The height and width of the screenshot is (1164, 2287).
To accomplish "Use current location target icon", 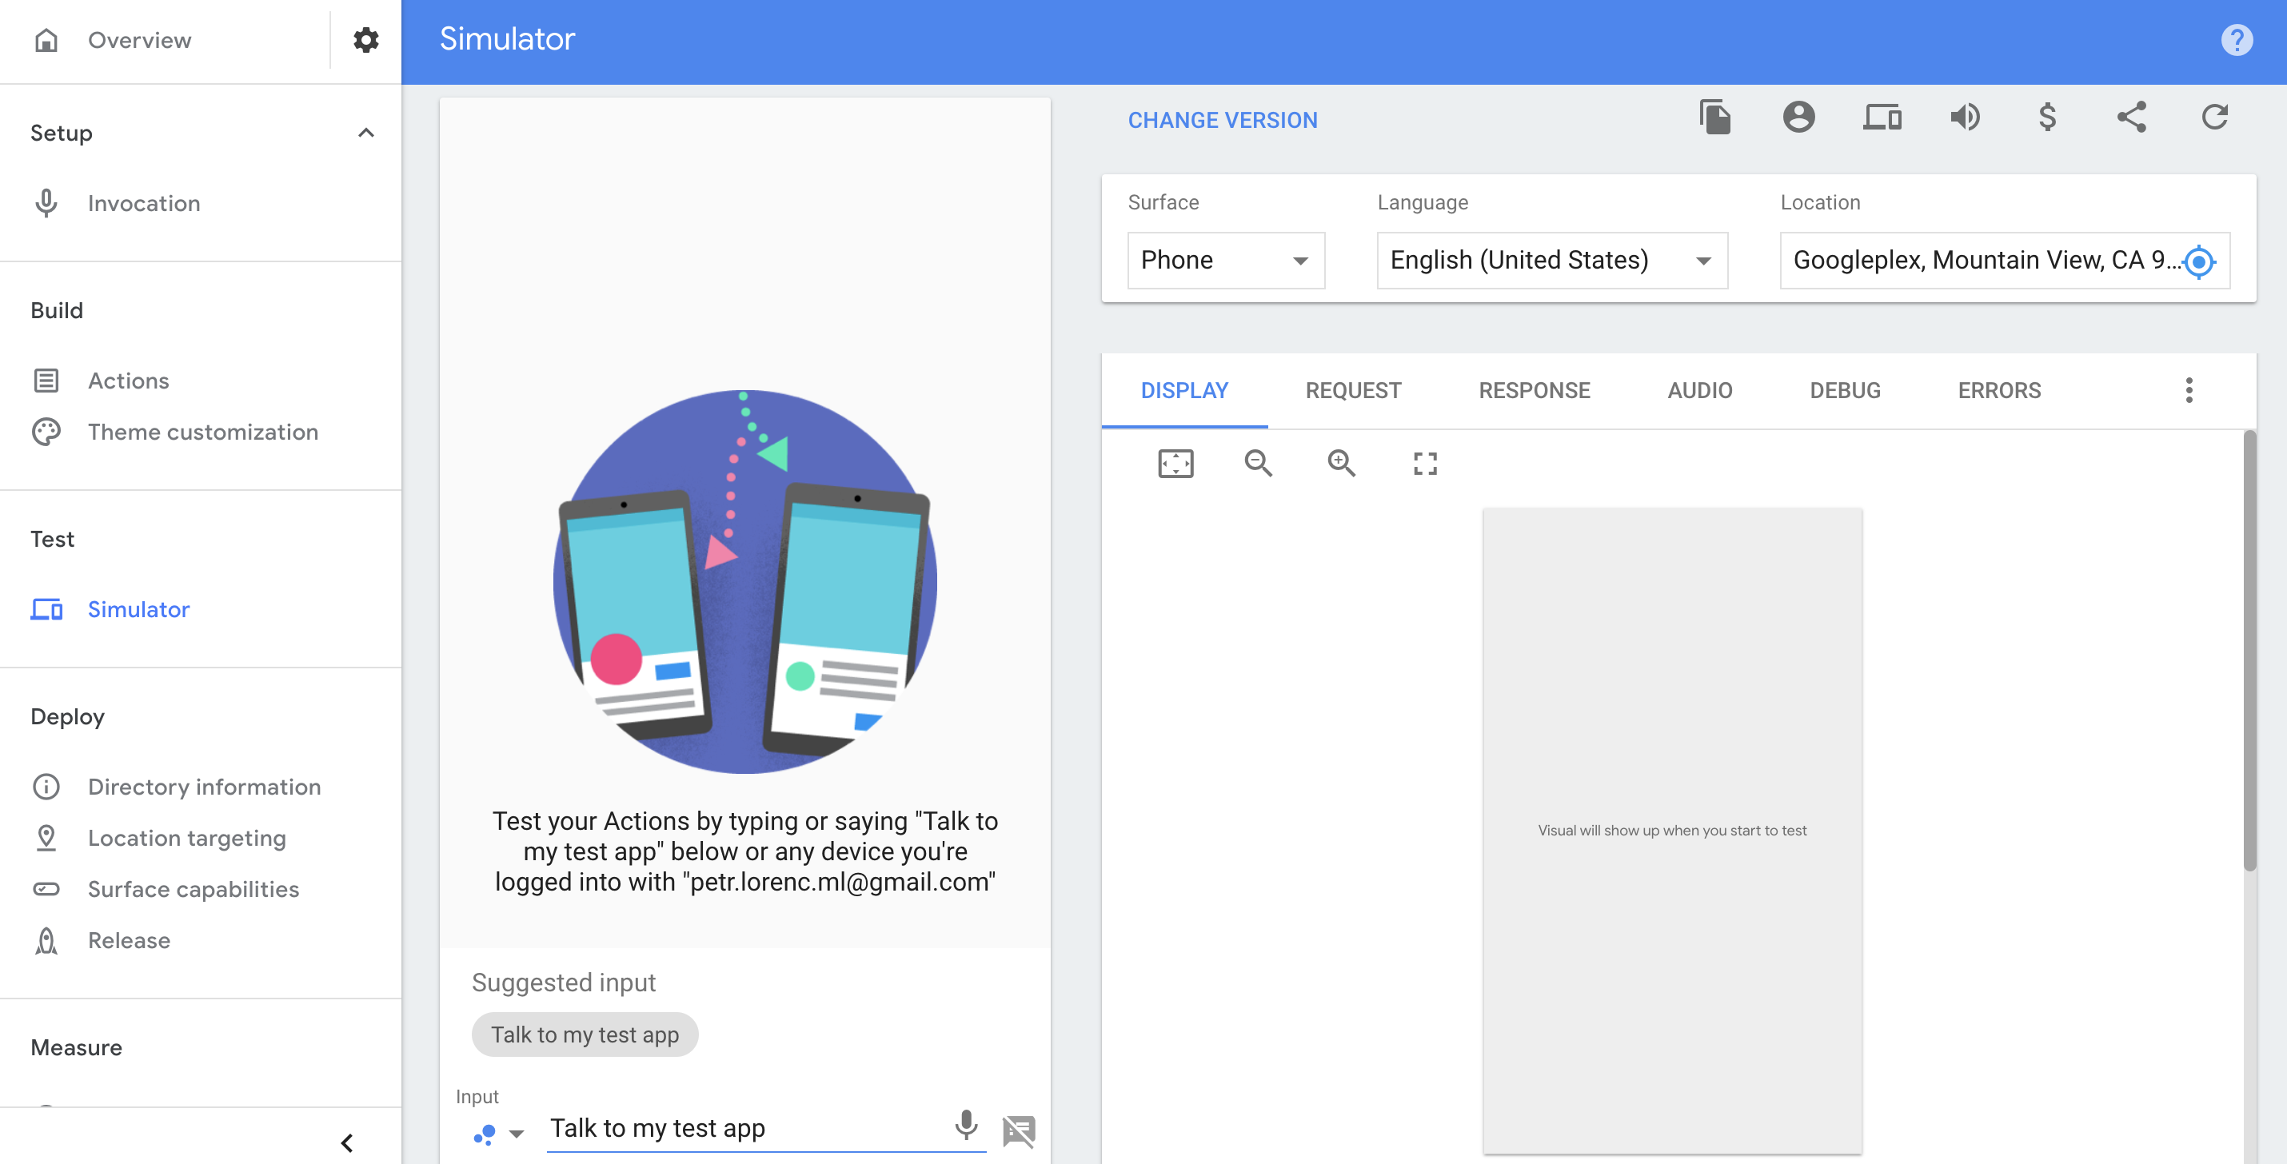I will pyautogui.click(x=2200, y=261).
